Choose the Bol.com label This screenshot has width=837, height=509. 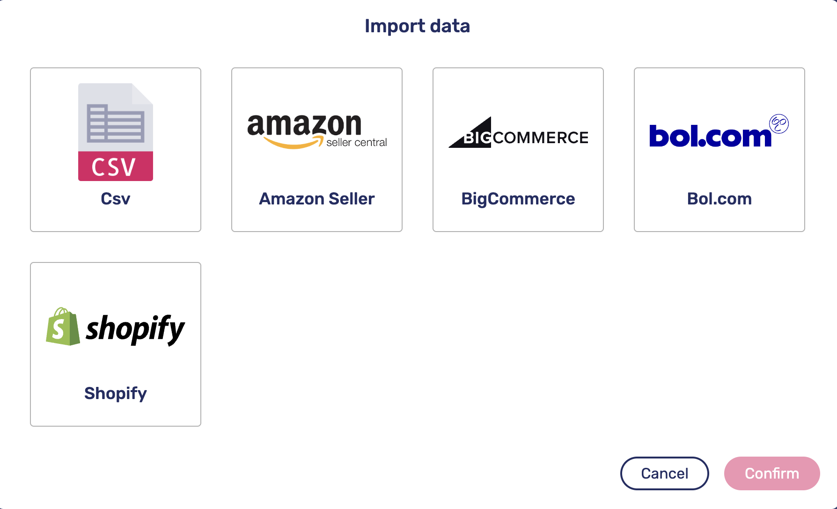[x=720, y=199]
